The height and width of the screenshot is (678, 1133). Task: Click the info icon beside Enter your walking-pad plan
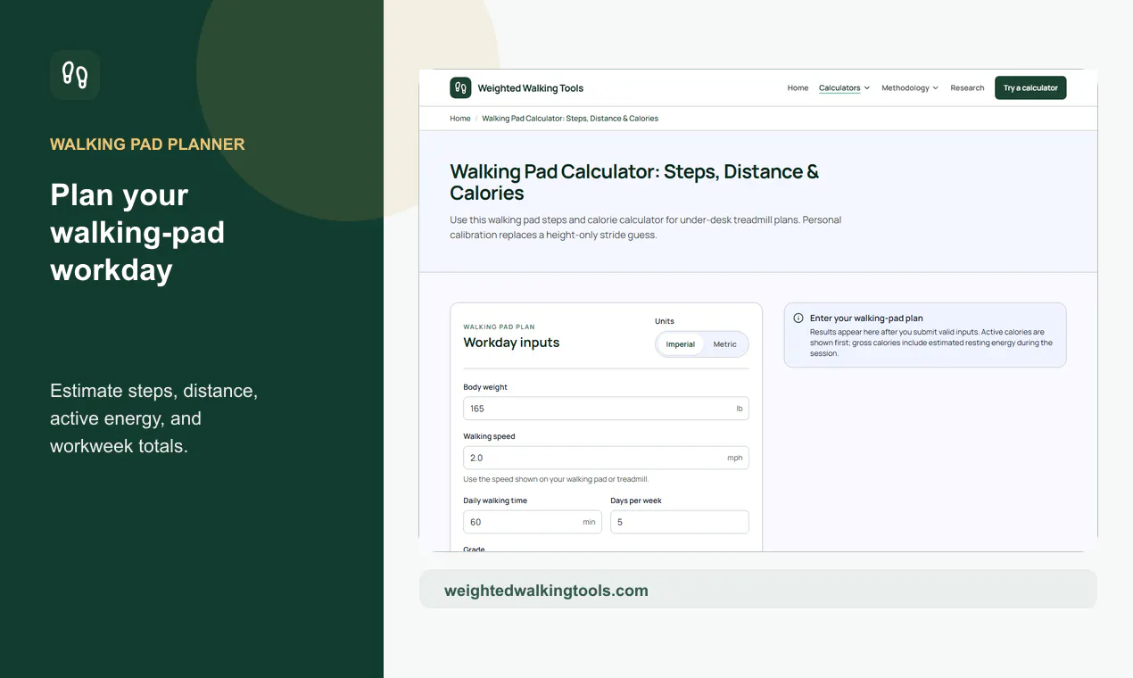coord(798,318)
